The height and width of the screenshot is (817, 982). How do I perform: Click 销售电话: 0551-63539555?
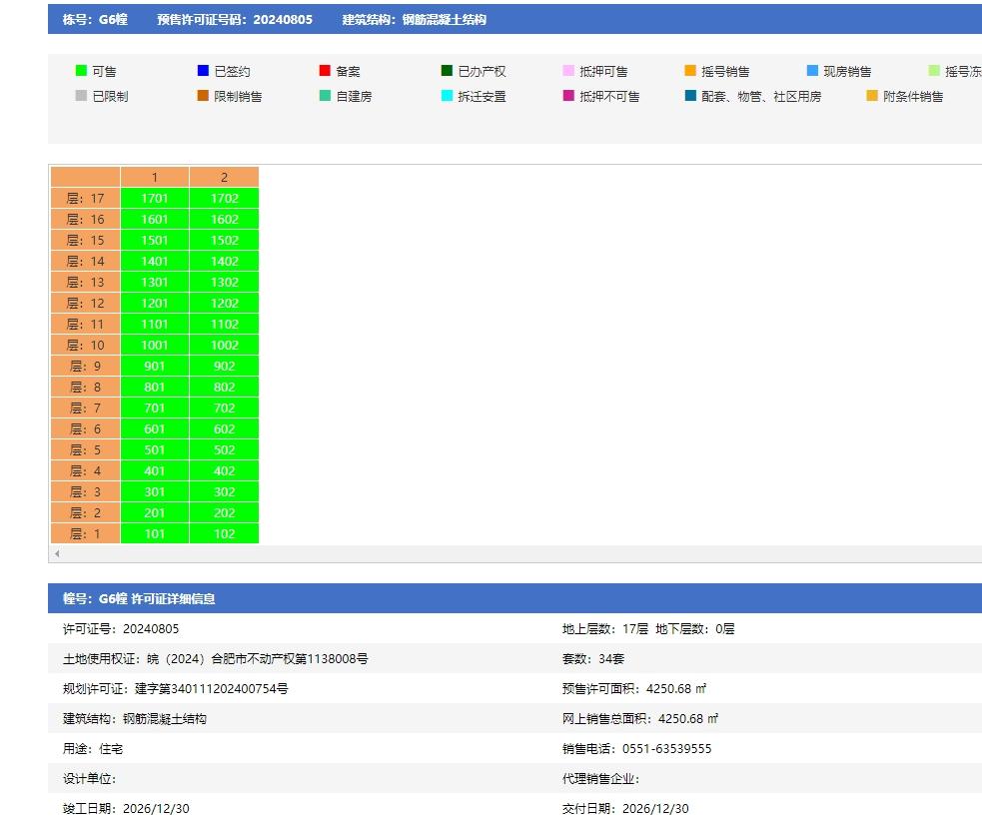click(637, 749)
